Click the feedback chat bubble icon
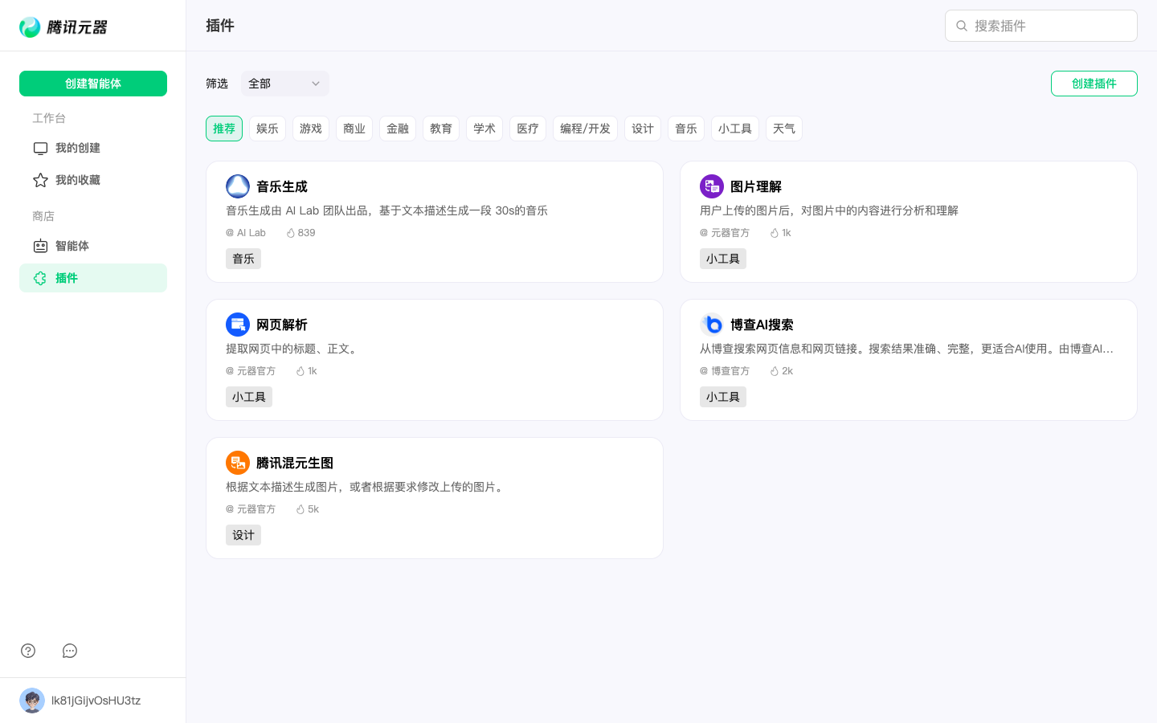The image size is (1157, 723). coord(69,651)
